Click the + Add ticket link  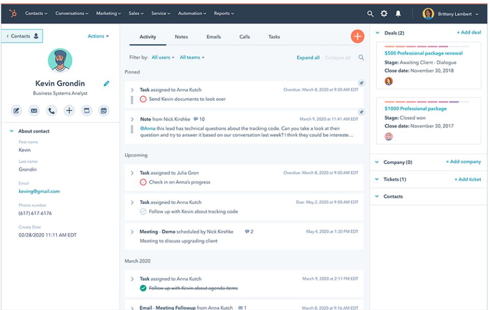[468, 179]
